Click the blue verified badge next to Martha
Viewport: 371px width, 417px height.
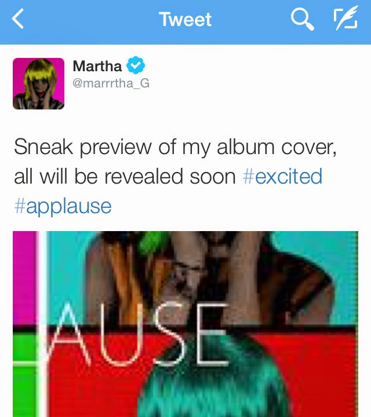pyautogui.click(x=136, y=65)
